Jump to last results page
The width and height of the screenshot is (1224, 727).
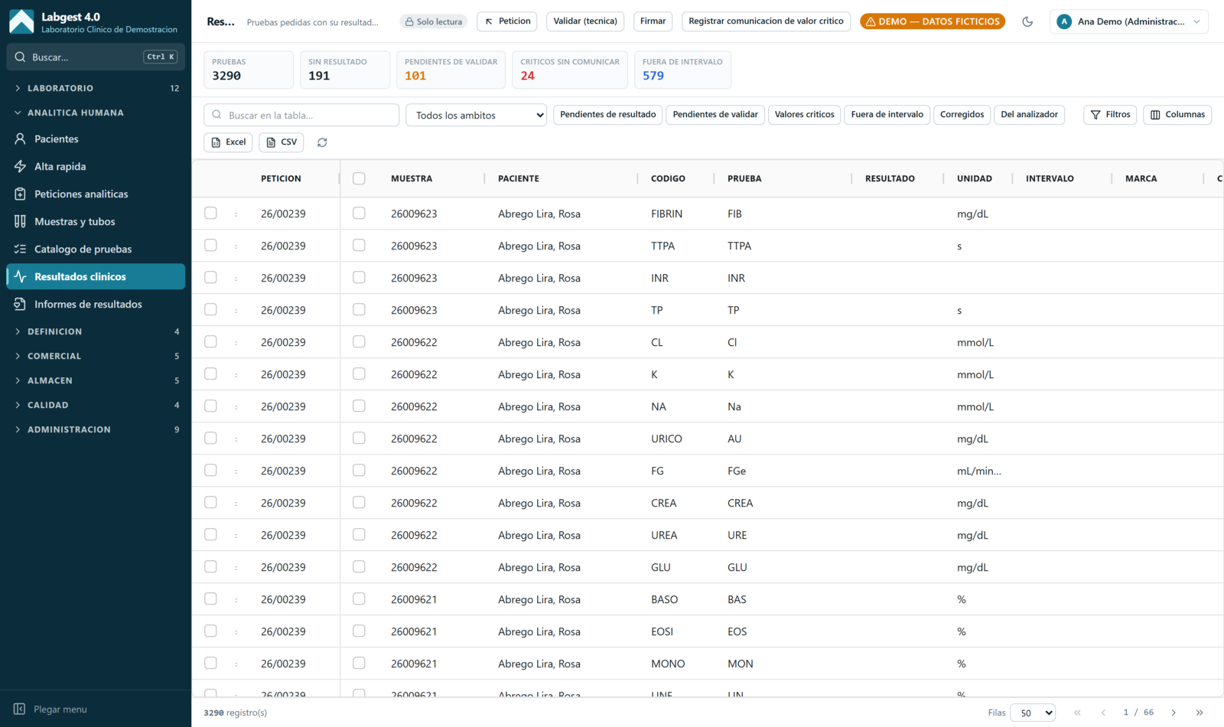click(x=1200, y=712)
